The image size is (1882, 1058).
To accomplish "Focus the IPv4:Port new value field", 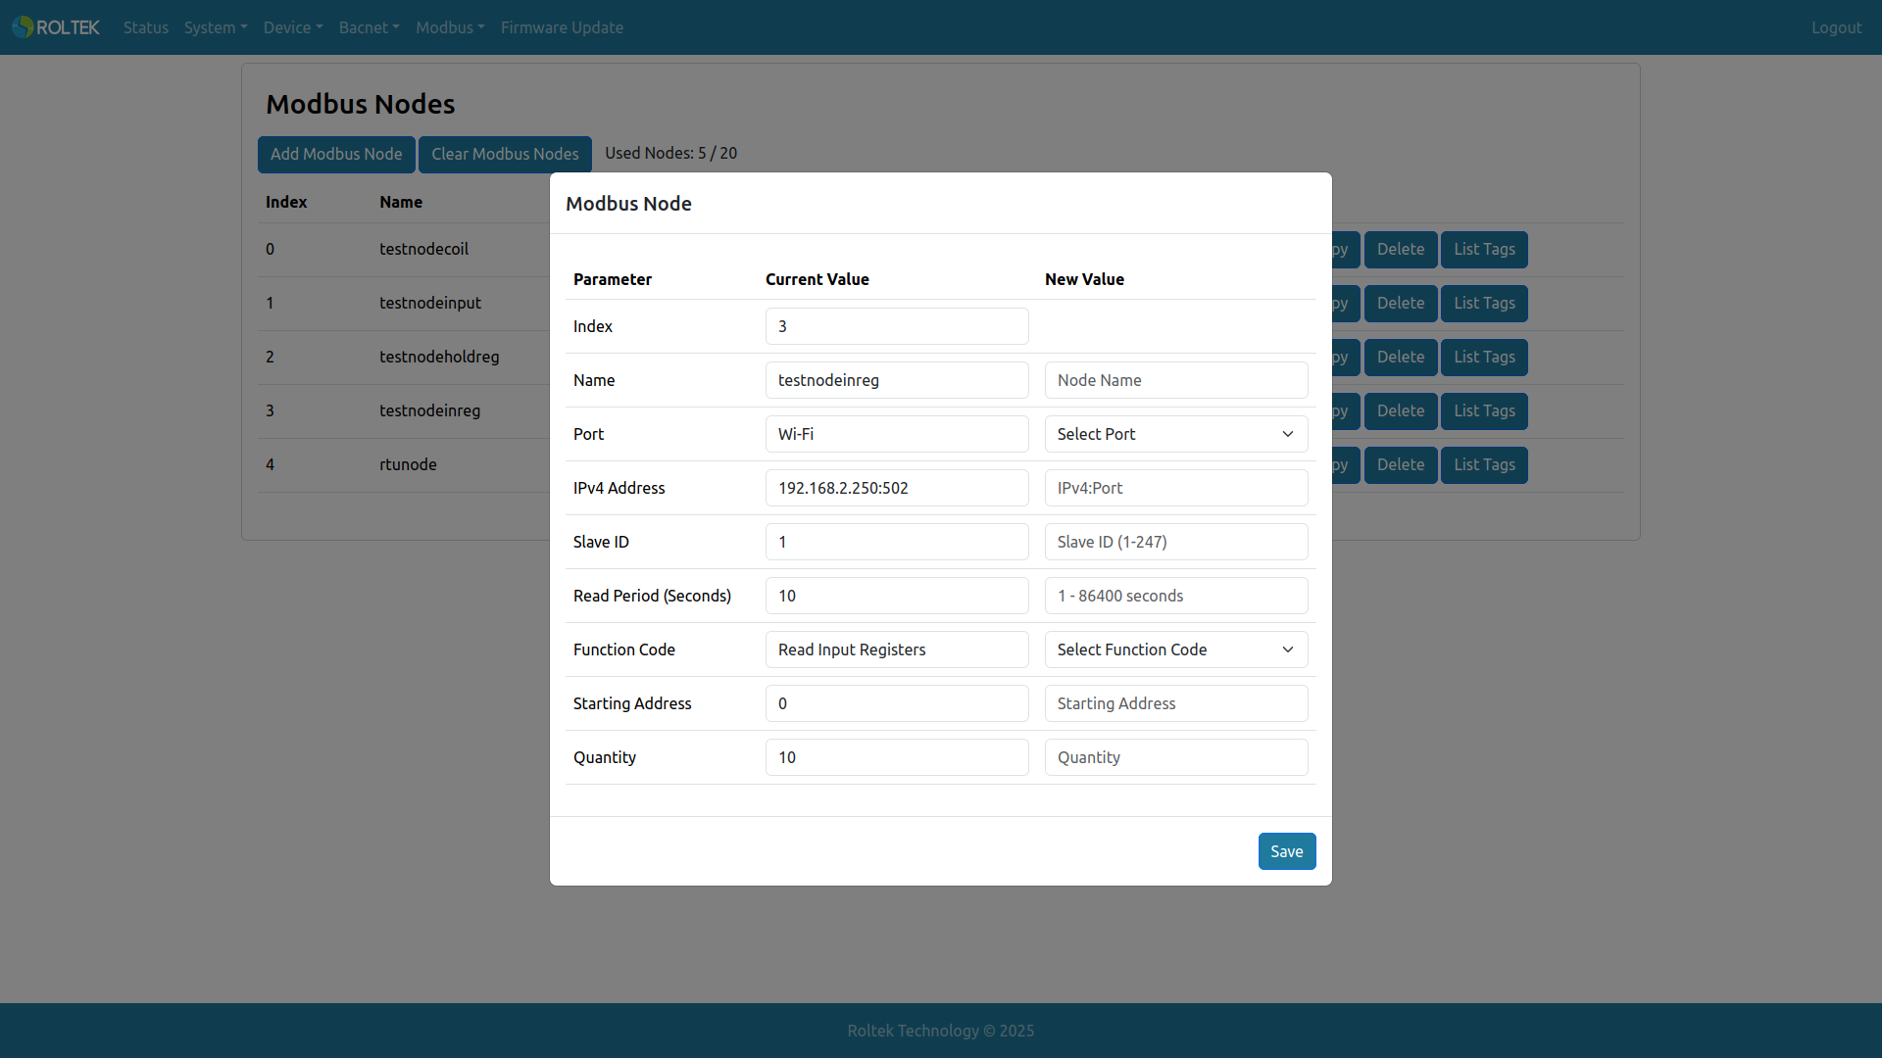I will pyautogui.click(x=1176, y=488).
